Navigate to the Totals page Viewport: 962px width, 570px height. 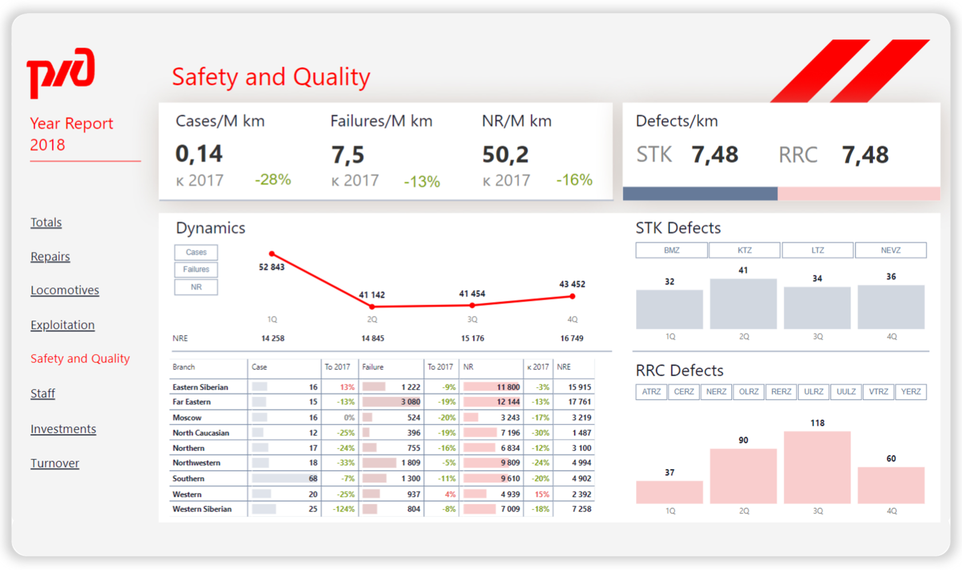click(x=46, y=222)
